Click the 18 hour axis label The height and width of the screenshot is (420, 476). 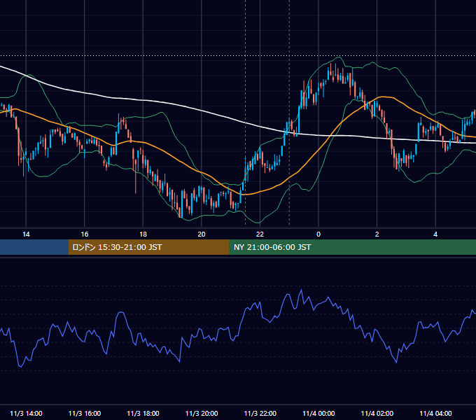pyautogui.click(x=143, y=234)
